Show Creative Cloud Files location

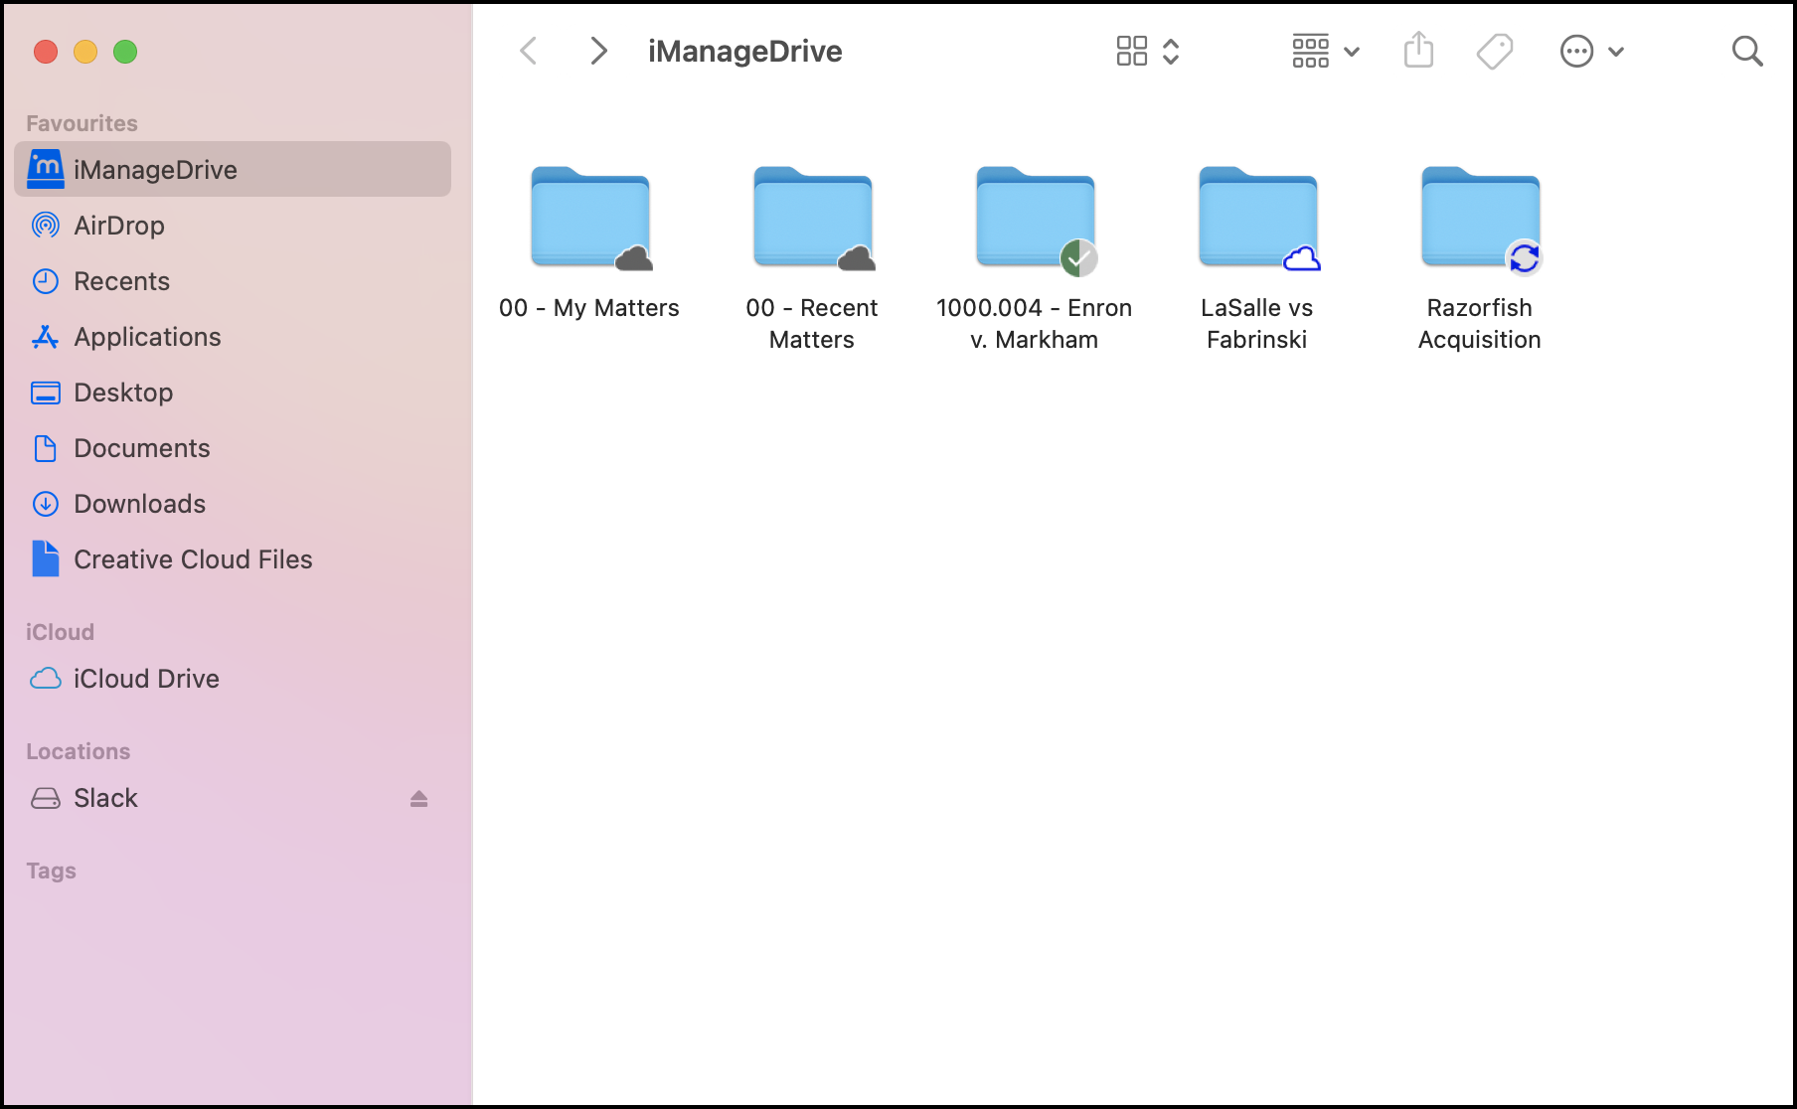tap(192, 559)
